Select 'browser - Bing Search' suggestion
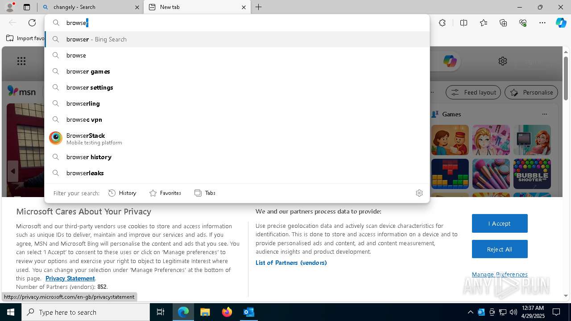Image resolution: width=571 pixels, height=321 pixels. click(x=237, y=39)
